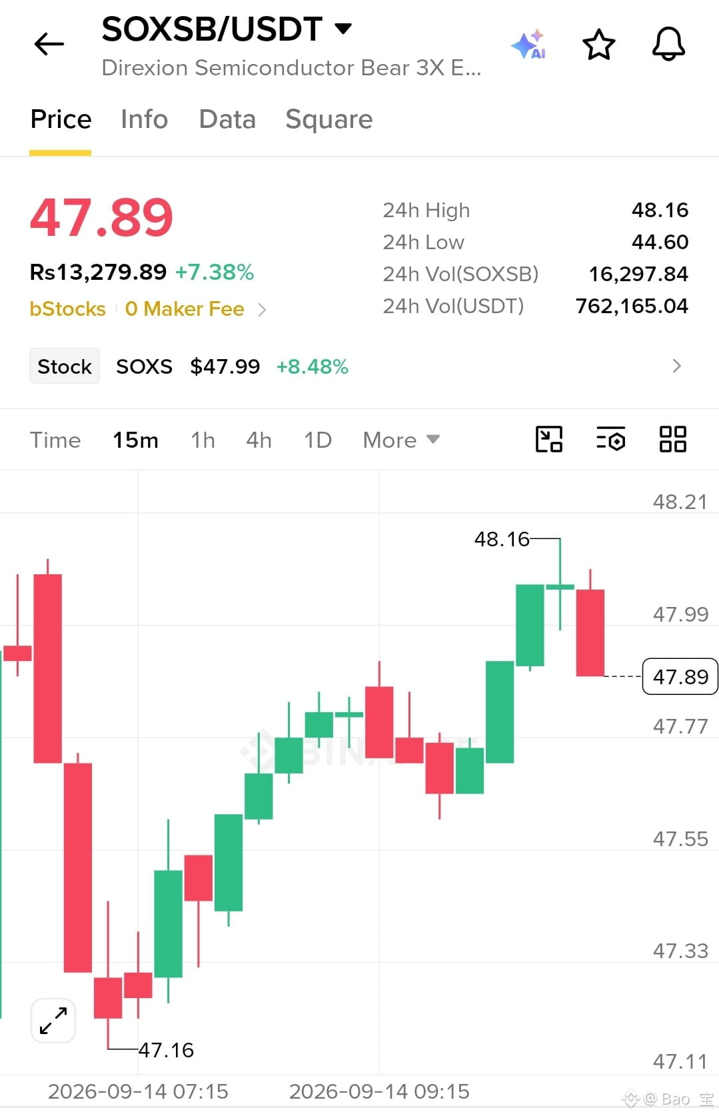Open the AI assistant sparkle icon
The height and width of the screenshot is (1116, 719).
[x=529, y=45]
